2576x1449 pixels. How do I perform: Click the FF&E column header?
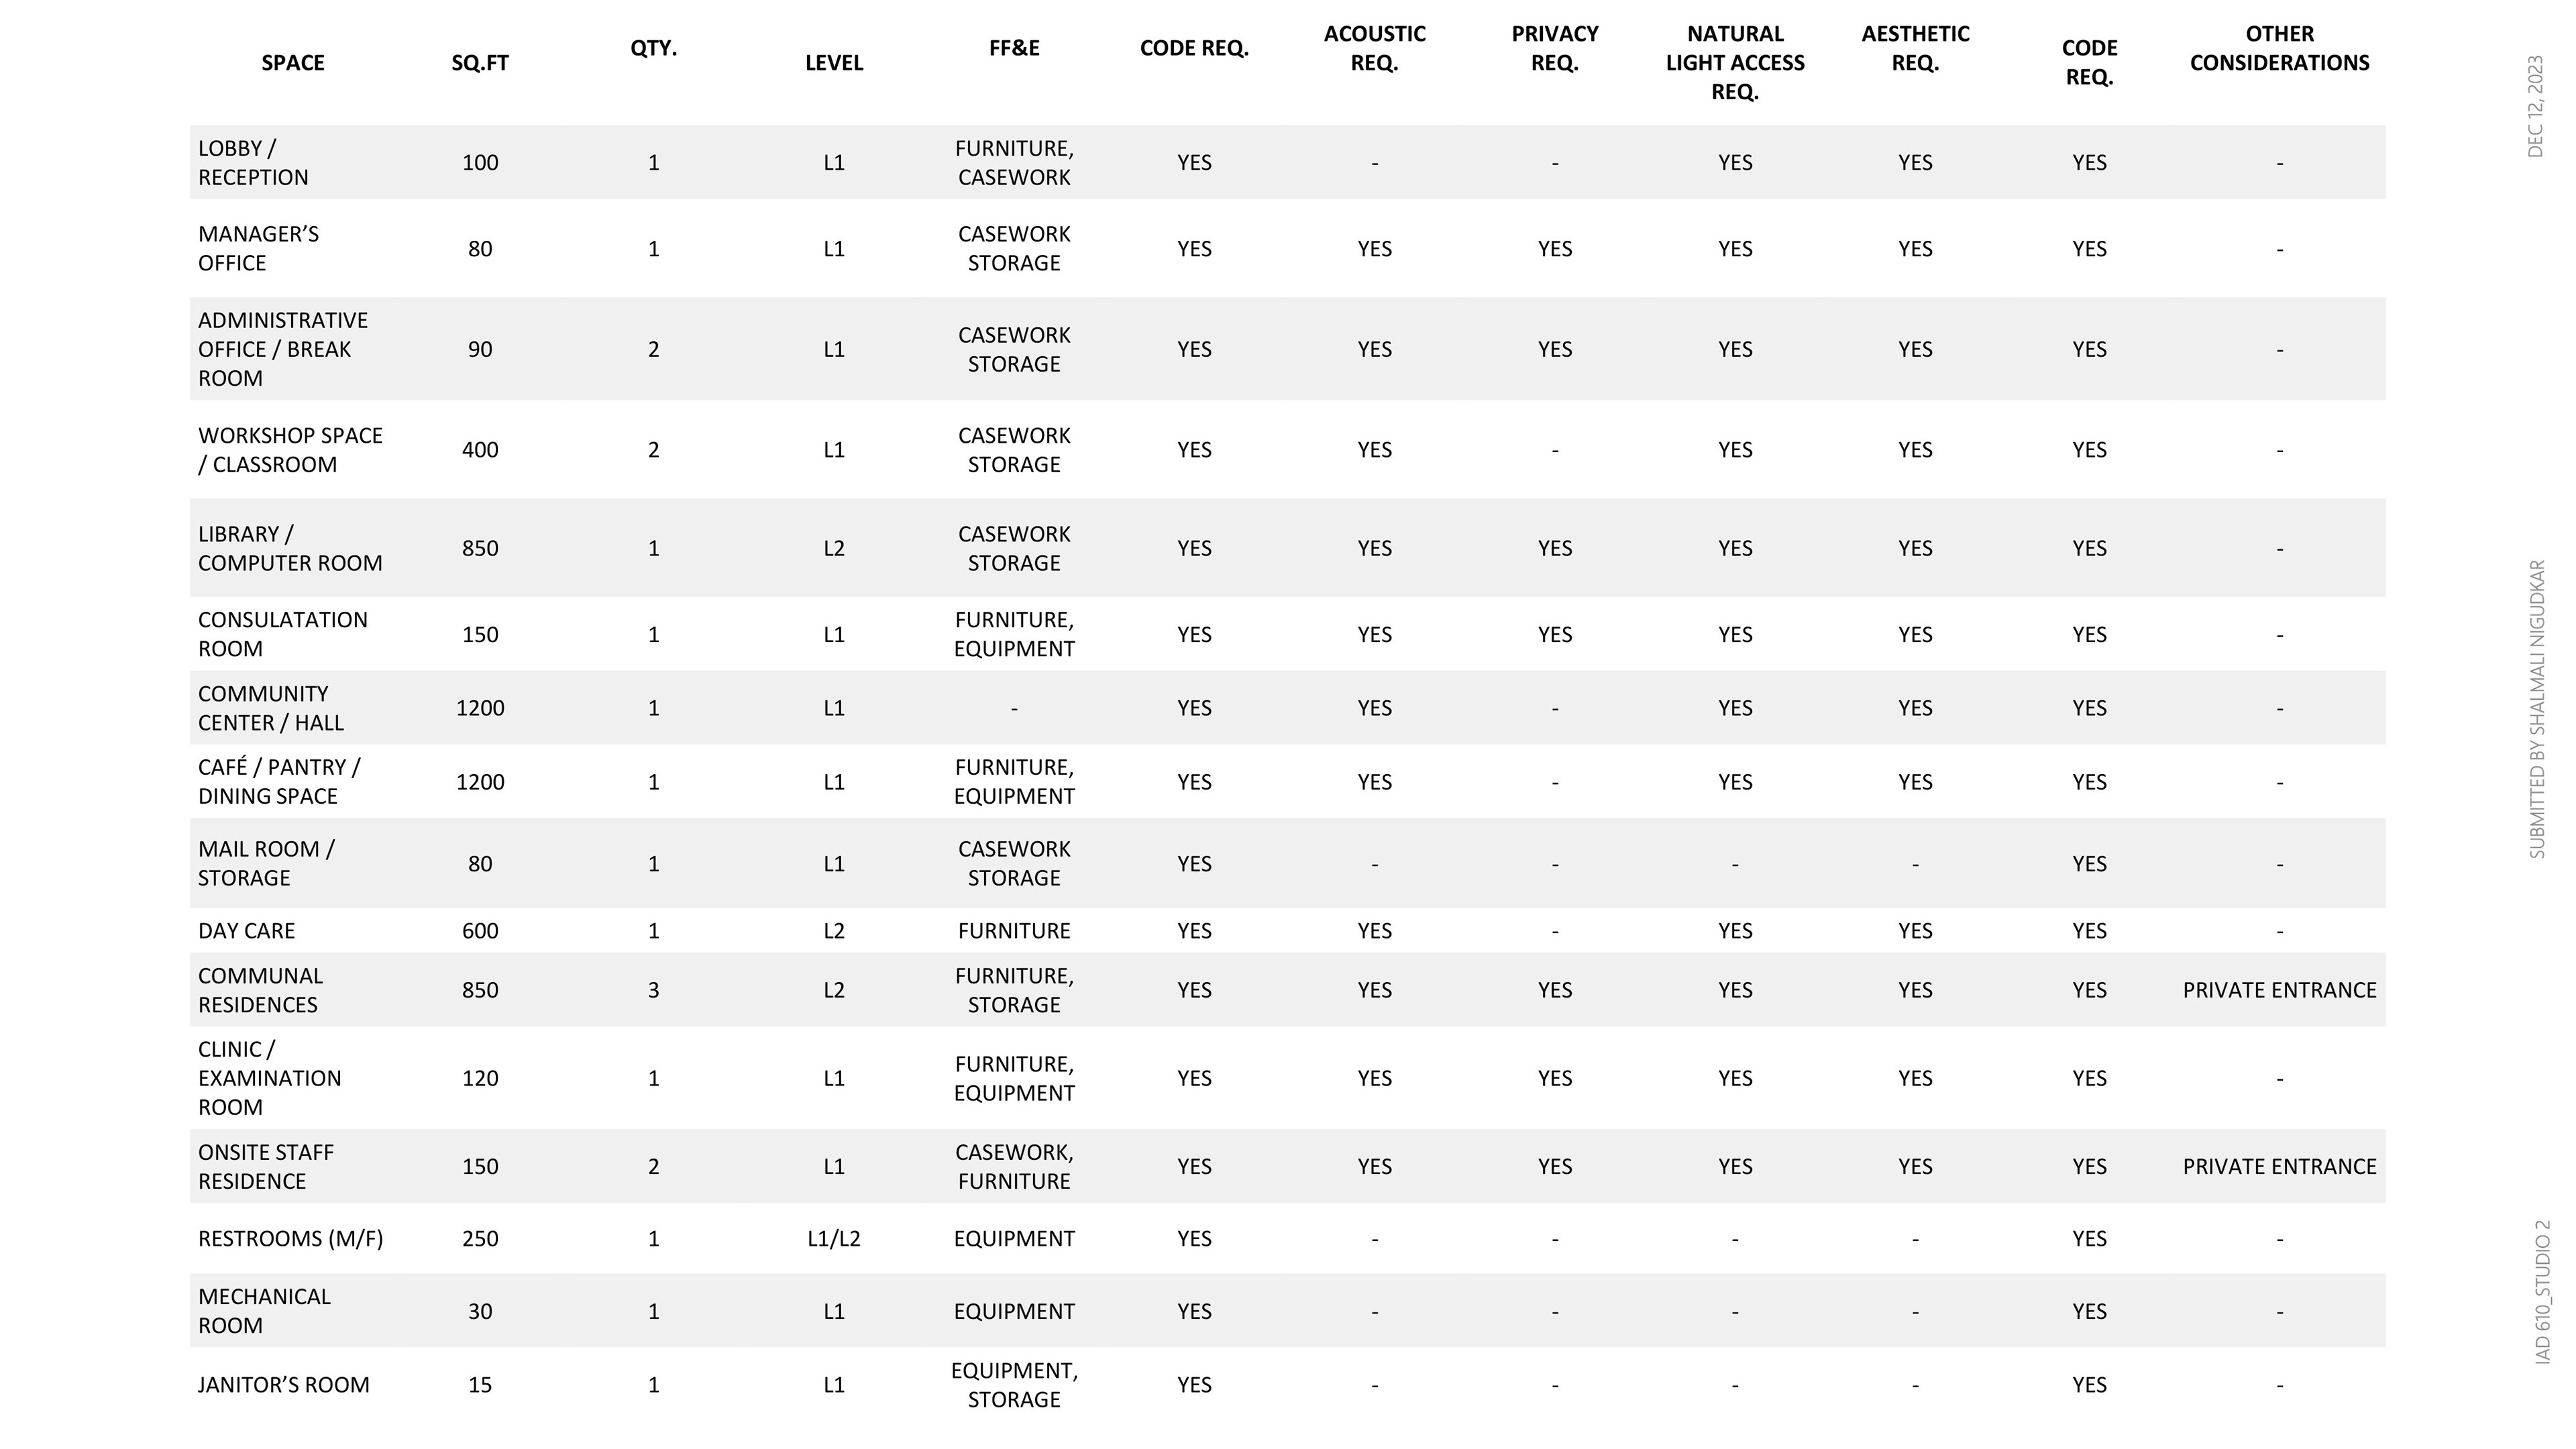click(1014, 48)
